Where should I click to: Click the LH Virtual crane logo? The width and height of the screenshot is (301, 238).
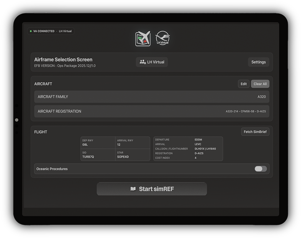(x=163, y=38)
